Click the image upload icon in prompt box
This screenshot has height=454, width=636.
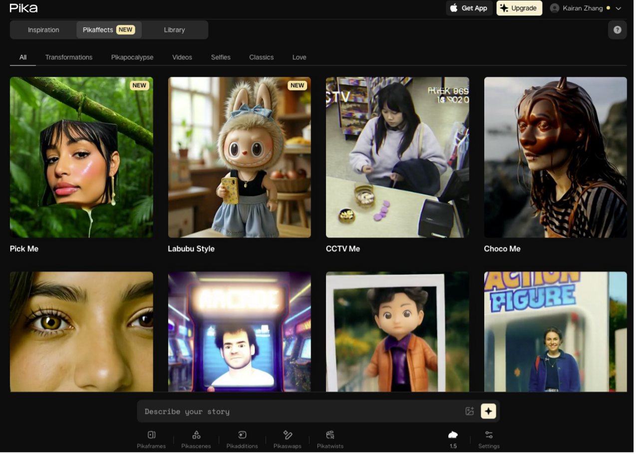tap(469, 411)
